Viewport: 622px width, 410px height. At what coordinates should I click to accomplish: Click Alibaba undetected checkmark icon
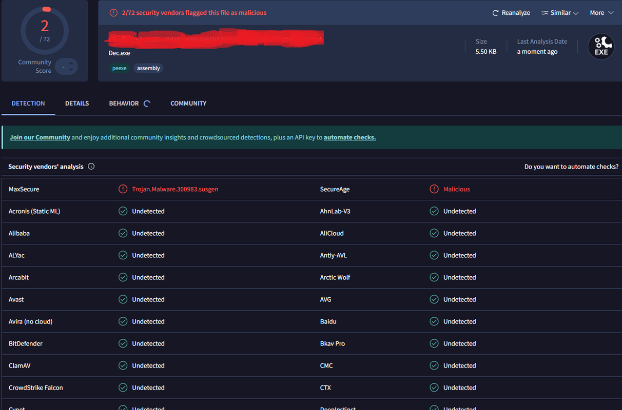click(123, 233)
